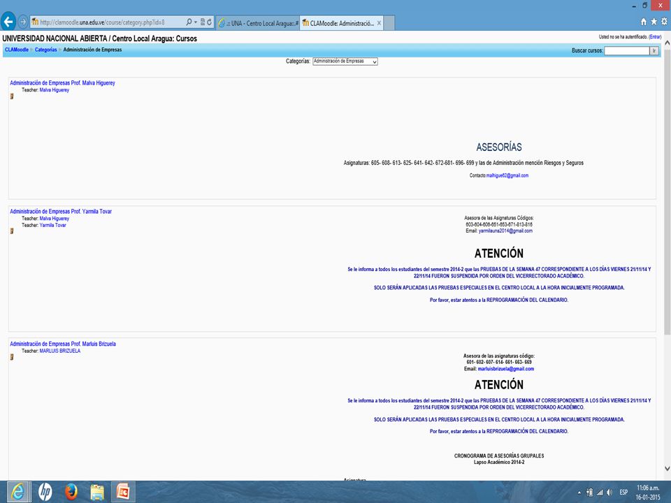
Task: Click the power/battery tray icon
Action: (590, 493)
